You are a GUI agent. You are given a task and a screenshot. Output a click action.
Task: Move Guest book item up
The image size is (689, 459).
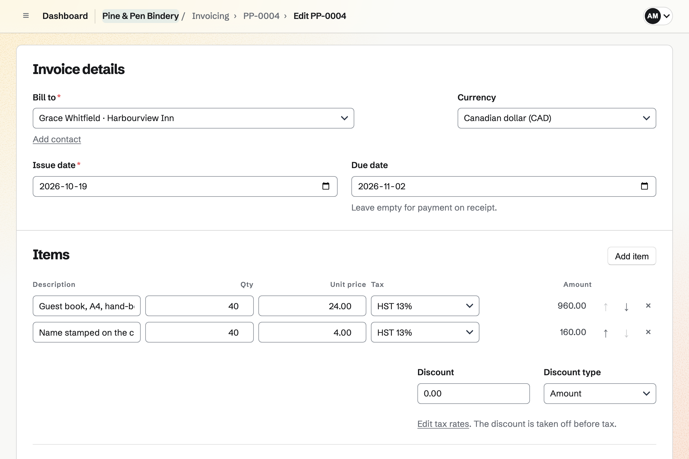pyautogui.click(x=605, y=306)
